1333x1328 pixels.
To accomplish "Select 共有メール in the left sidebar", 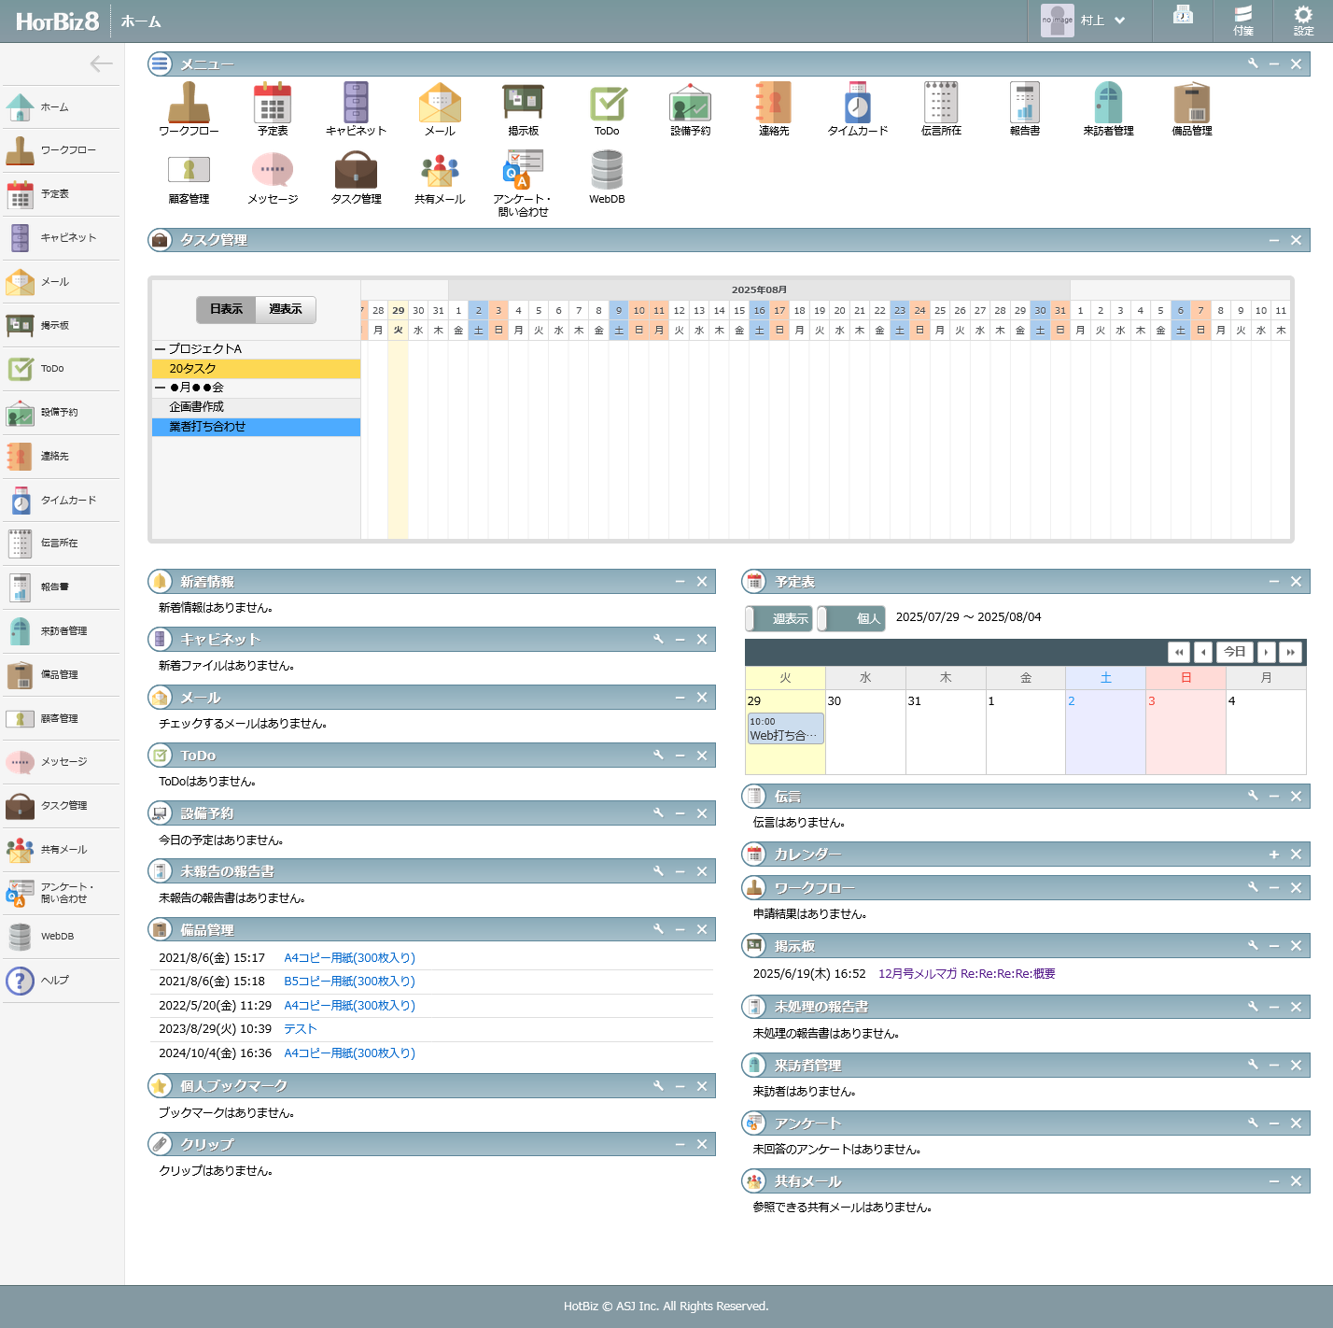I will click(x=61, y=850).
